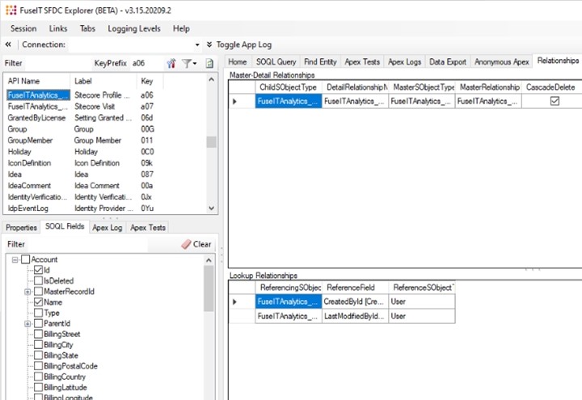Collapse the left panel using the double-left chevron
This screenshot has width=582, height=400.
[x=8, y=44]
